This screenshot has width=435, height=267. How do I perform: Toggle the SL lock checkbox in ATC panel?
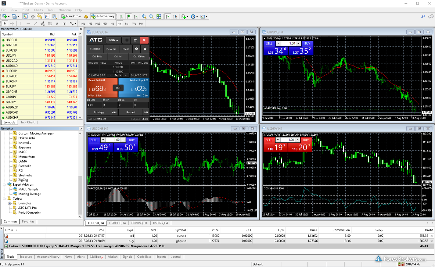click(119, 100)
